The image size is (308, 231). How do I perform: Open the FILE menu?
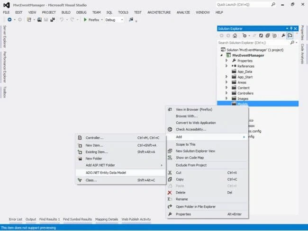[x=6, y=12]
